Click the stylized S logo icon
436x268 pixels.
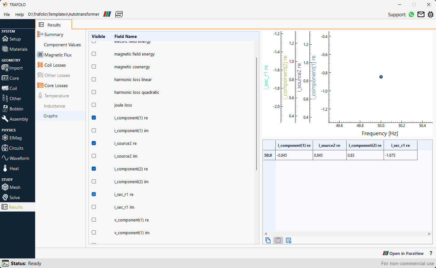click(x=119, y=14)
